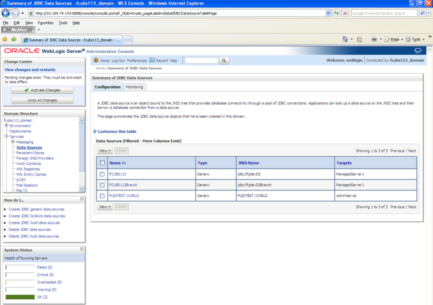
Task: Click the green OK health status bar
Action: (x=20, y=297)
